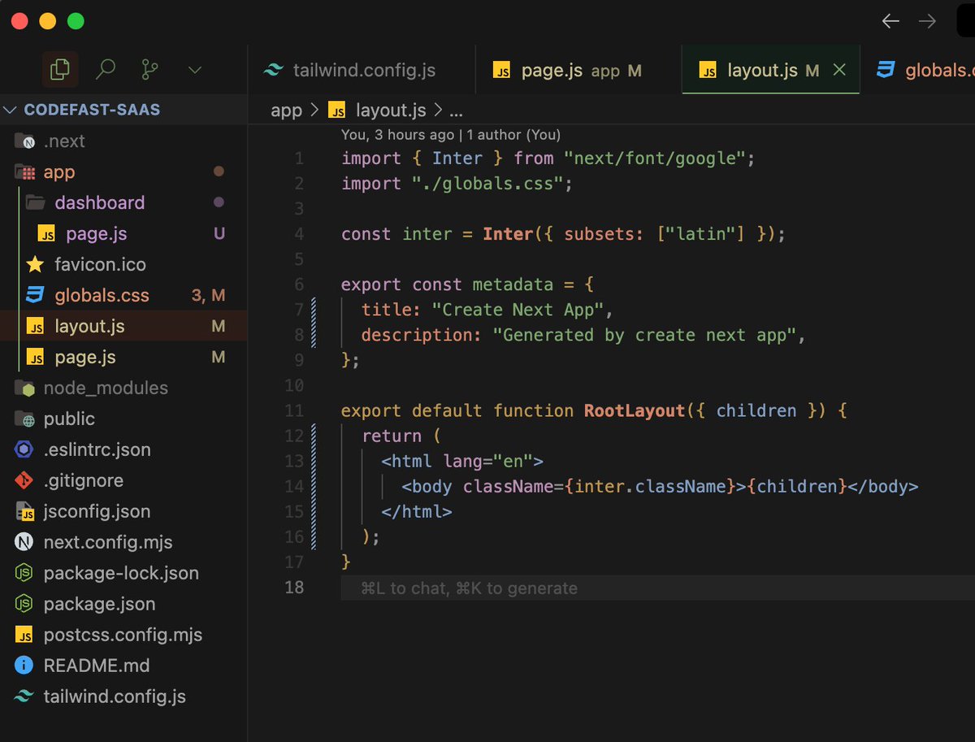Close the layout.js tab

pyautogui.click(x=838, y=70)
